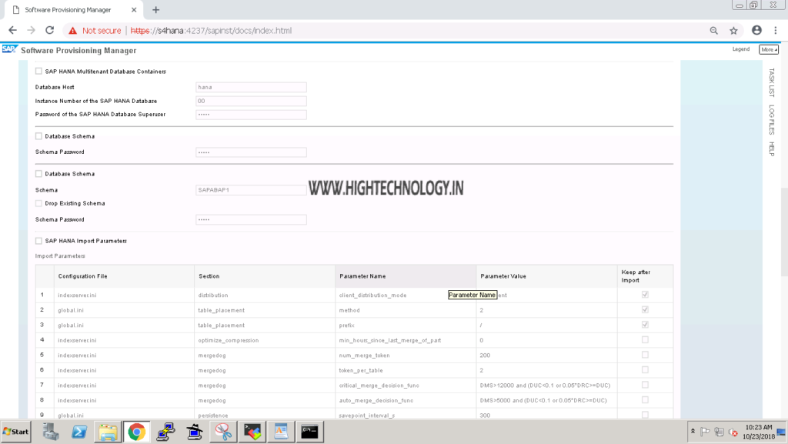788x444 pixels.
Task: Show hidden tray icons with double chevron
Action: [x=693, y=432]
